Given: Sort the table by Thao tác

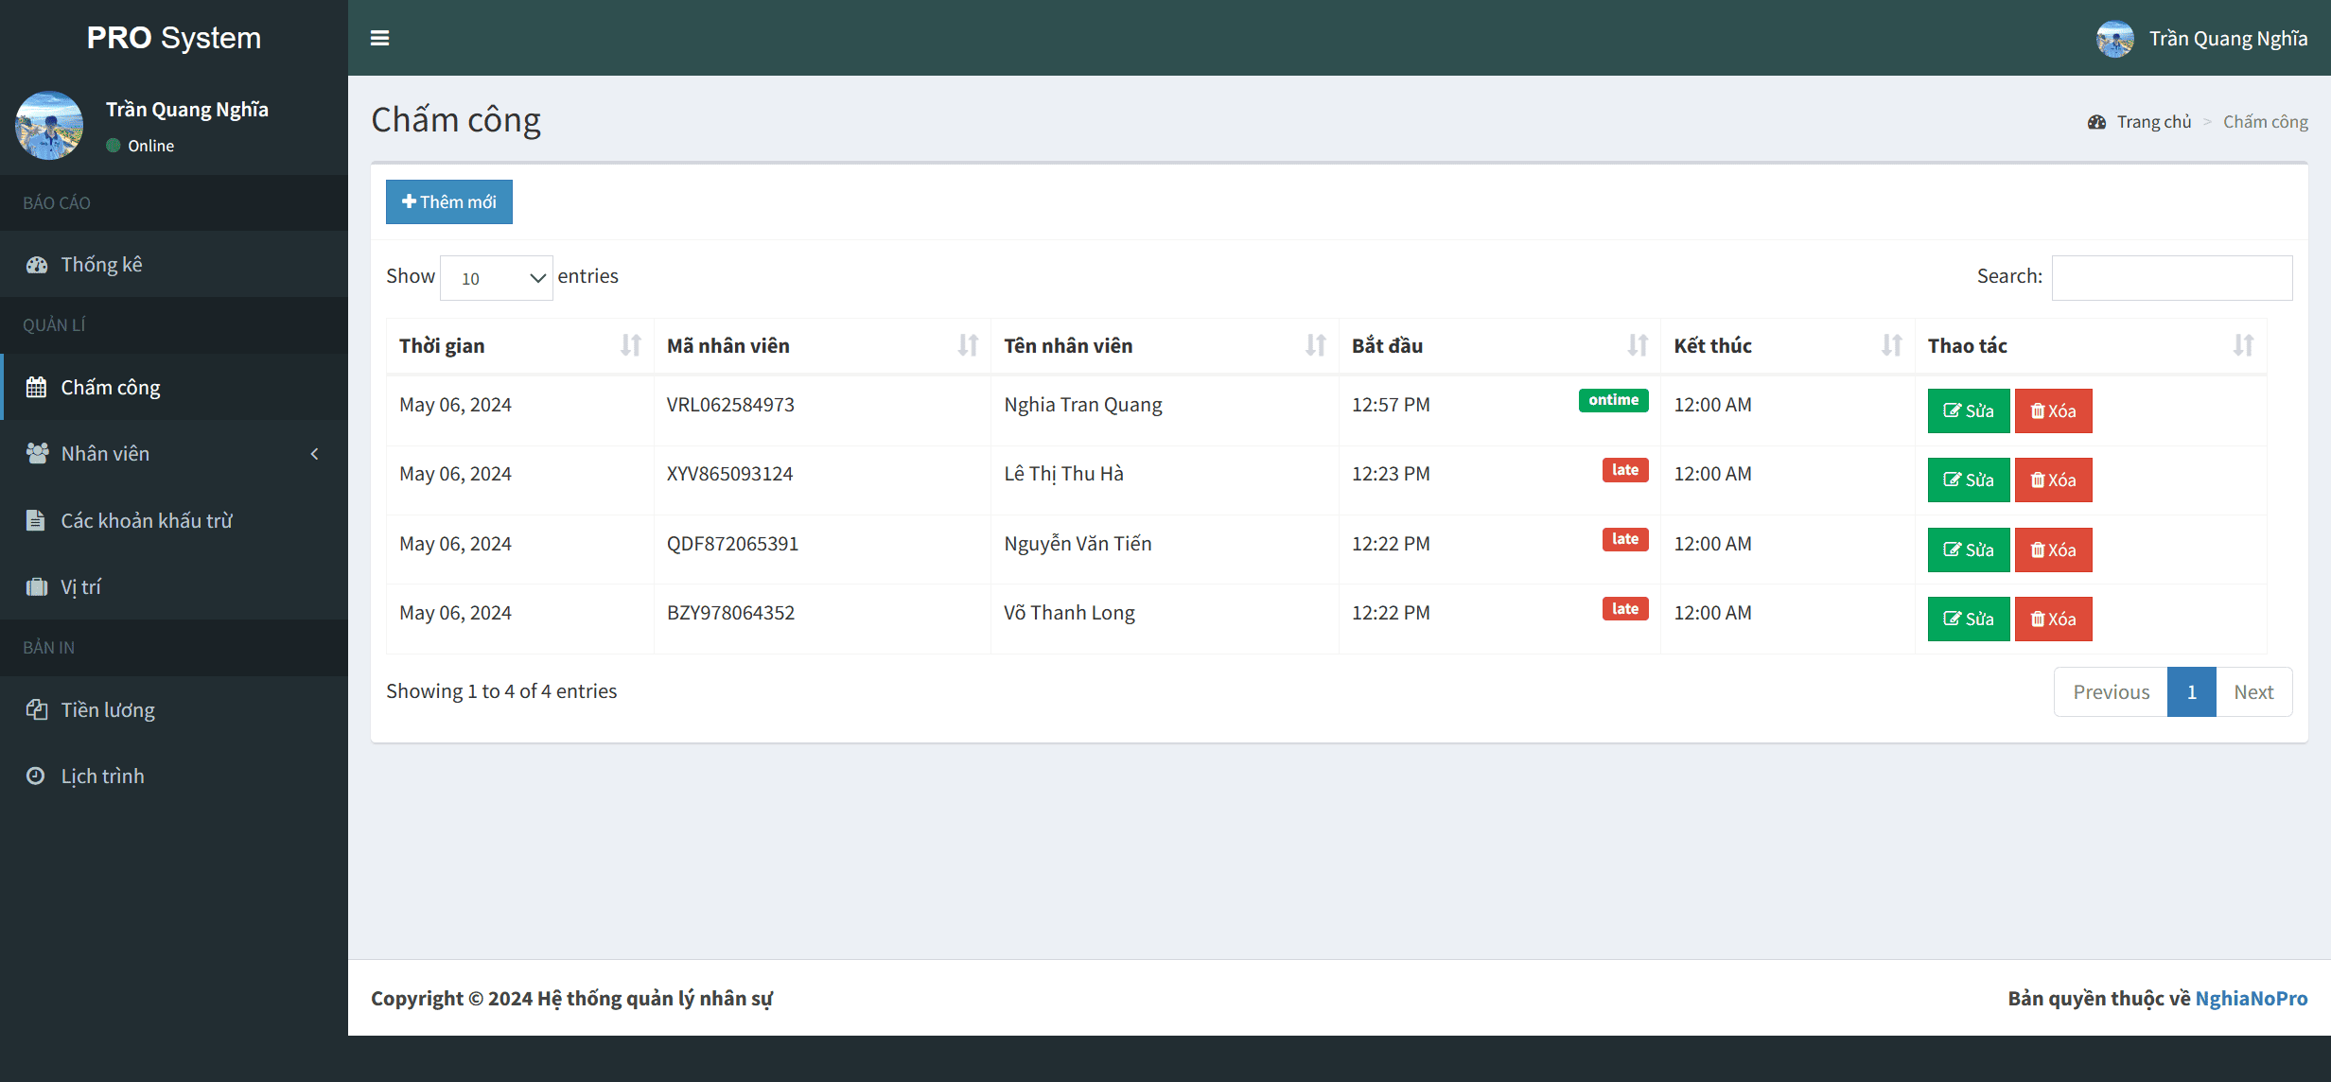Looking at the screenshot, I should tap(2091, 346).
